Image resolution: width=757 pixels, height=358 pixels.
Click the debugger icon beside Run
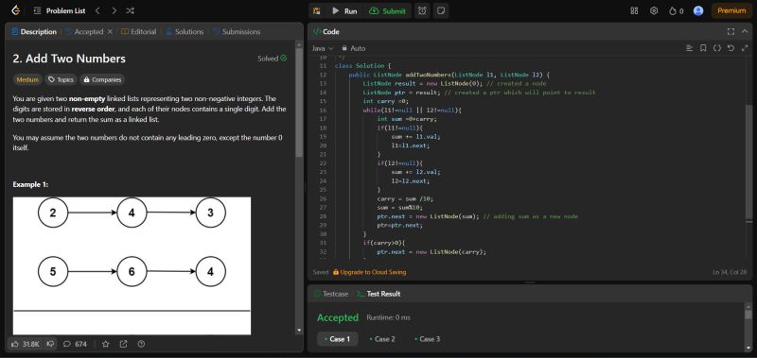coord(317,10)
